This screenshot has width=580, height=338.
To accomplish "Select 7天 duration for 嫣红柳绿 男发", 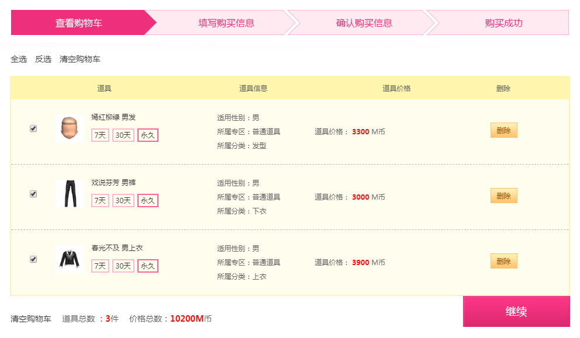I will 100,135.
